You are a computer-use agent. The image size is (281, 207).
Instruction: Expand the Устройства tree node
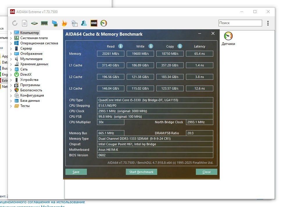click(x=11, y=80)
